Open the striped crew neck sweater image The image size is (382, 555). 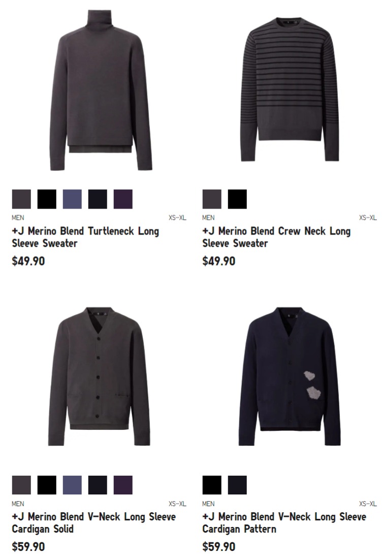[290, 90]
